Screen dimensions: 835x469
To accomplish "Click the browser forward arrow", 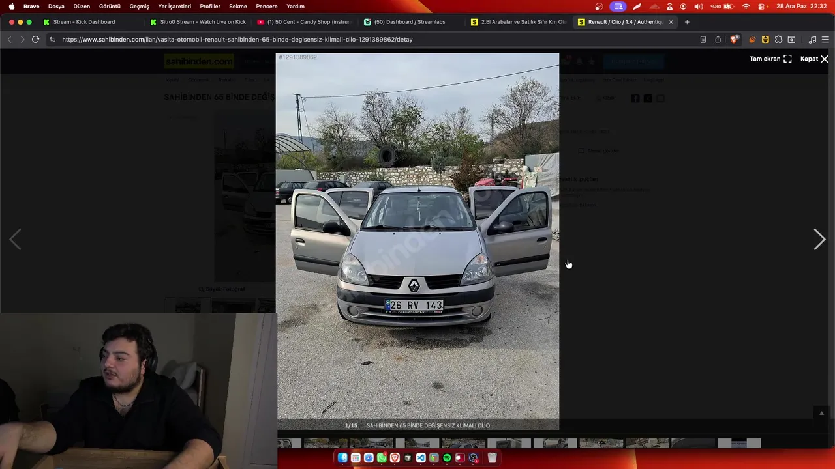I will 22,39.
